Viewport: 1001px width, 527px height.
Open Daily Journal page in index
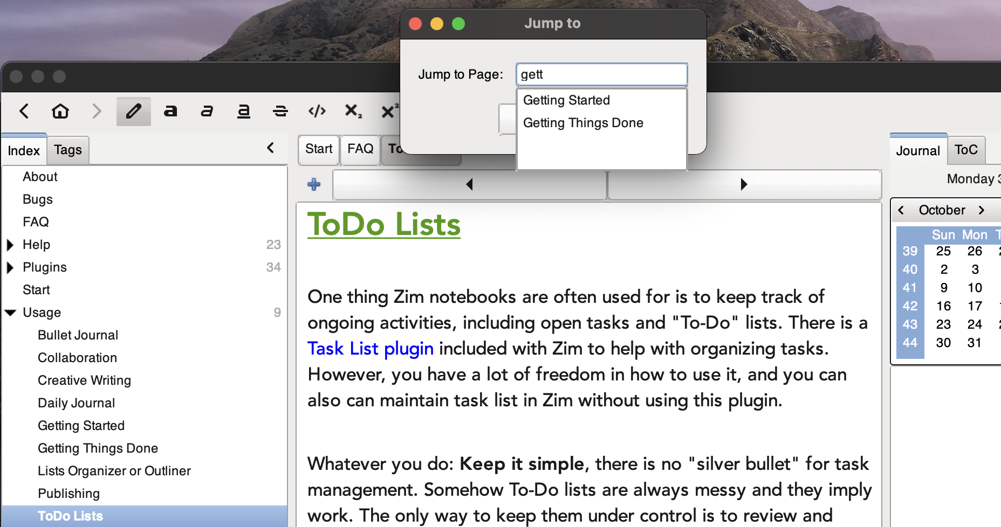coord(76,403)
